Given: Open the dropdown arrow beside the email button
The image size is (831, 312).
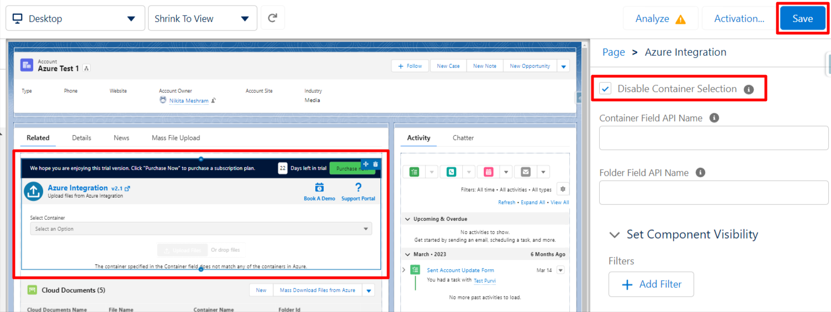Looking at the screenshot, I should point(543,172).
